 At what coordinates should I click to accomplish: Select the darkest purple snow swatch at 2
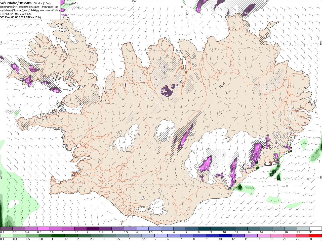[x=93, y=229]
